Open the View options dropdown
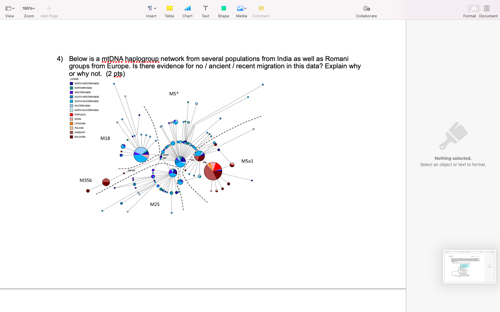 coord(10,8)
